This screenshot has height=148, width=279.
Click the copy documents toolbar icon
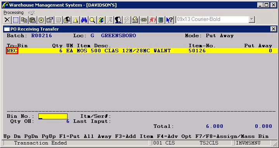(24, 20)
